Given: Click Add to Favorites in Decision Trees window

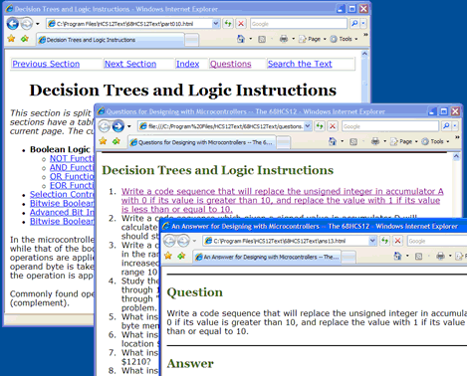Looking at the screenshot, I should [25, 39].
